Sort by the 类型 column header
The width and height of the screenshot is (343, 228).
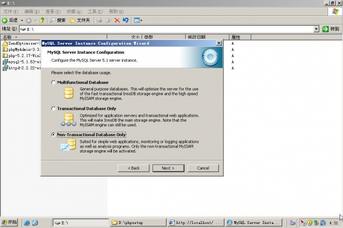point(163,37)
